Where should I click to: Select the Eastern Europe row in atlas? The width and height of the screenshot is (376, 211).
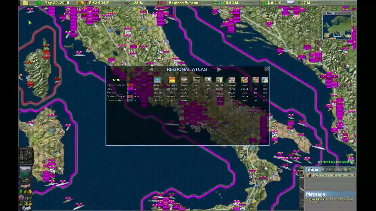pos(187,96)
